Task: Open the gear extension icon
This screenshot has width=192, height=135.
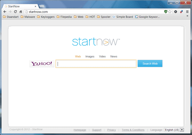Action: click(176, 12)
